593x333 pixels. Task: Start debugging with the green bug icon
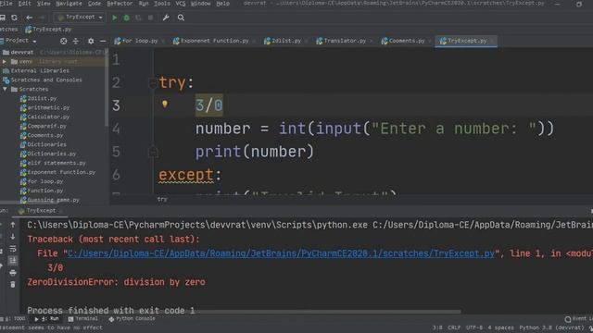[x=126, y=18]
